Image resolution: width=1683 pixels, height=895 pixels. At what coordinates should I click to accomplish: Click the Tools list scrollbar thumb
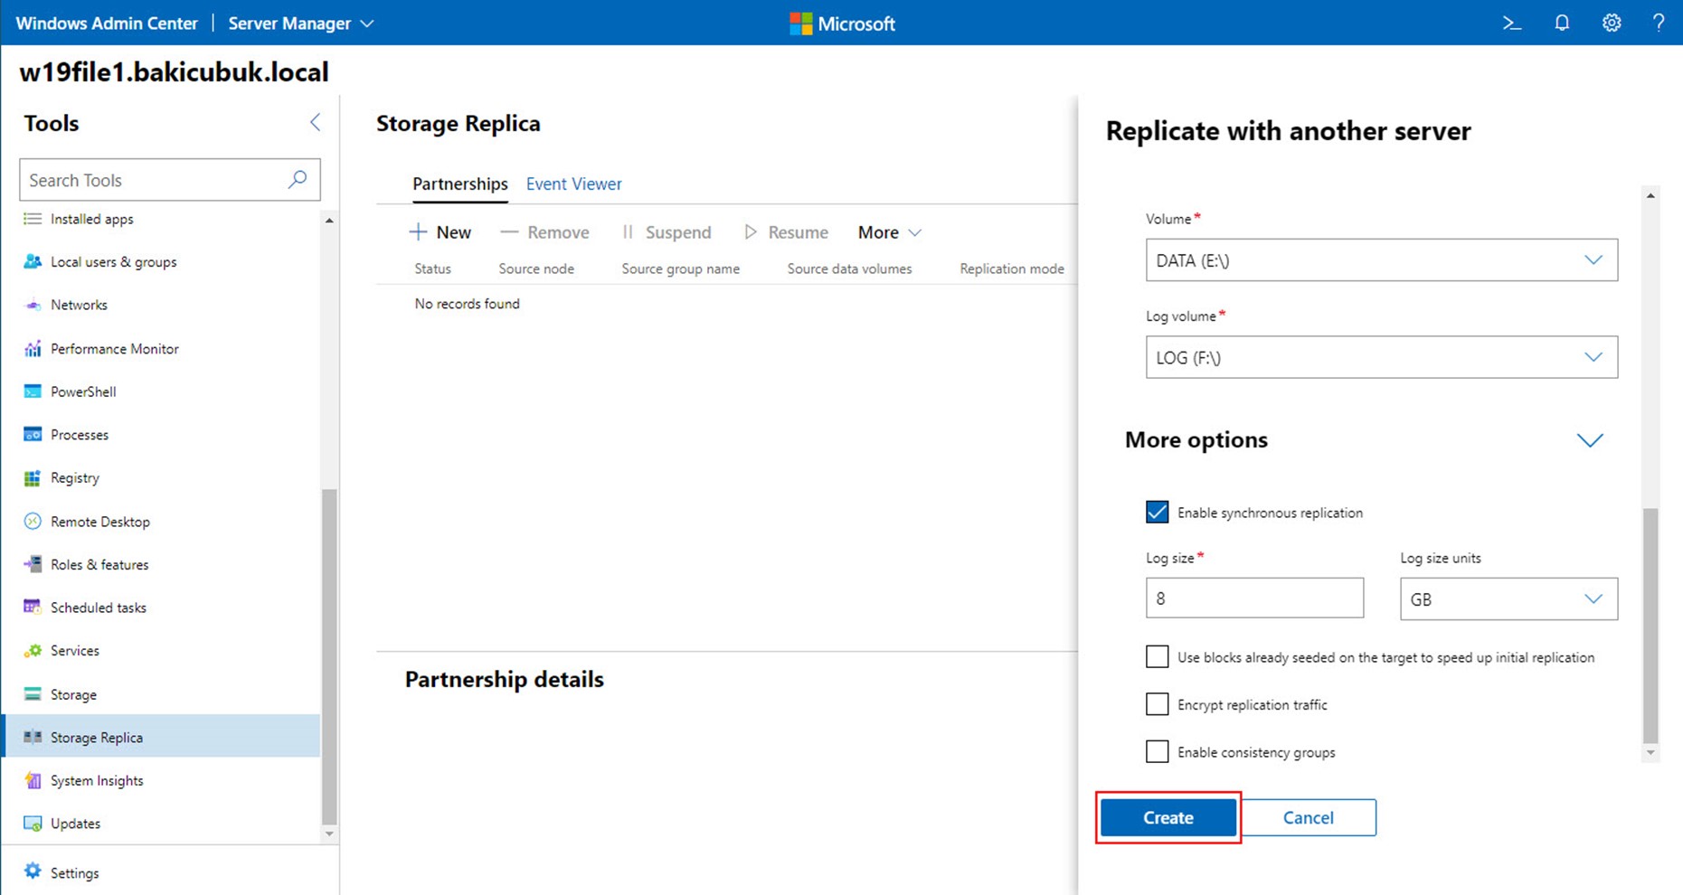[x=329, y=655]
